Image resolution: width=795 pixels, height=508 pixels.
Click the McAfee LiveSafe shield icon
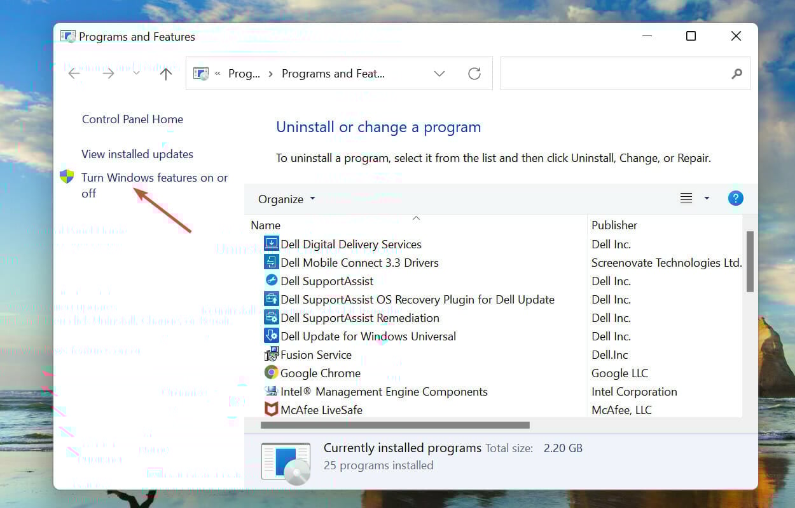[x=272, y=410]
